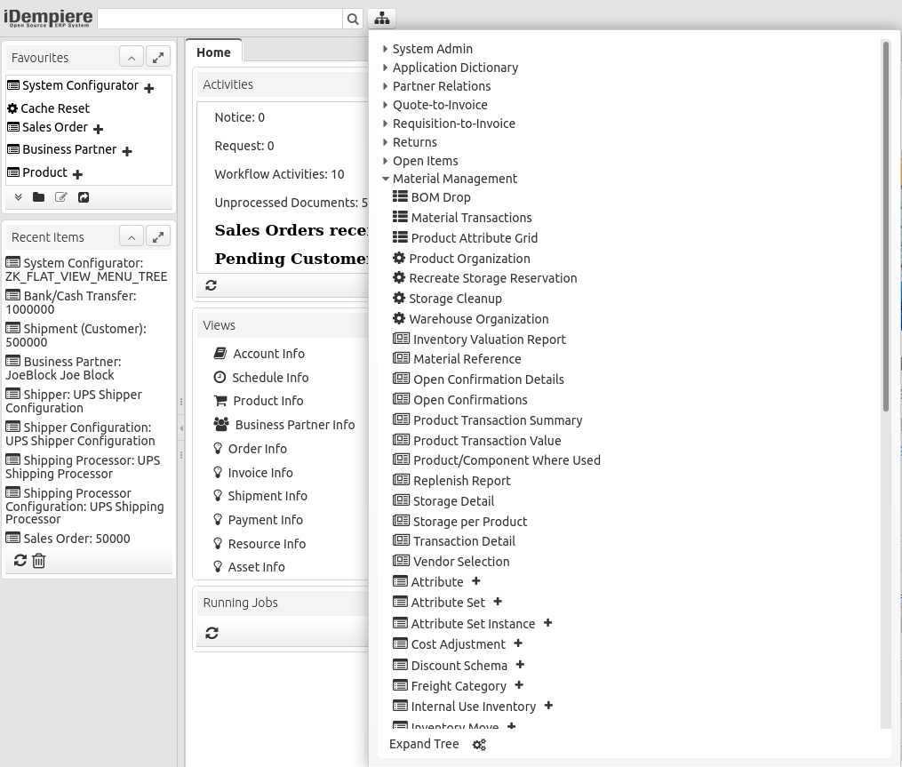Image resolution: width=902 pixels, height=767 pixels.
Task: Collapse the Favourites panel
Action: click(x=131, y=58)
